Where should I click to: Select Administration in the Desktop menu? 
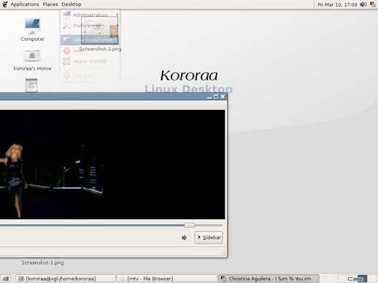(x=90, y=15)
